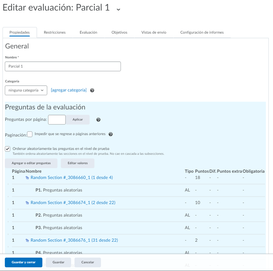This screenshot has height=271, width=273.
Task: Click the Nombre text field
Action: click(x=63, y=66)
